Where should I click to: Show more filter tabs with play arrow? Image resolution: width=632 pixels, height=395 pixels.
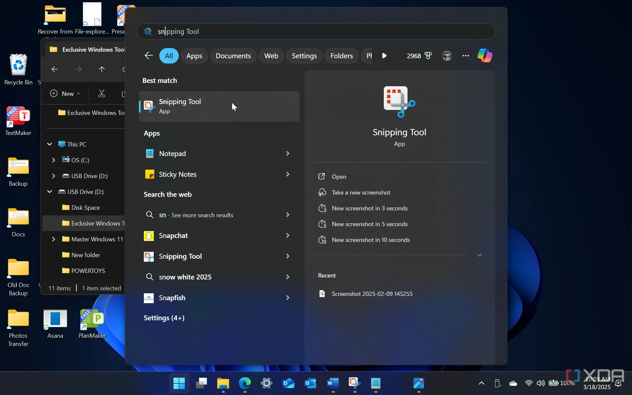coord(384,56)
